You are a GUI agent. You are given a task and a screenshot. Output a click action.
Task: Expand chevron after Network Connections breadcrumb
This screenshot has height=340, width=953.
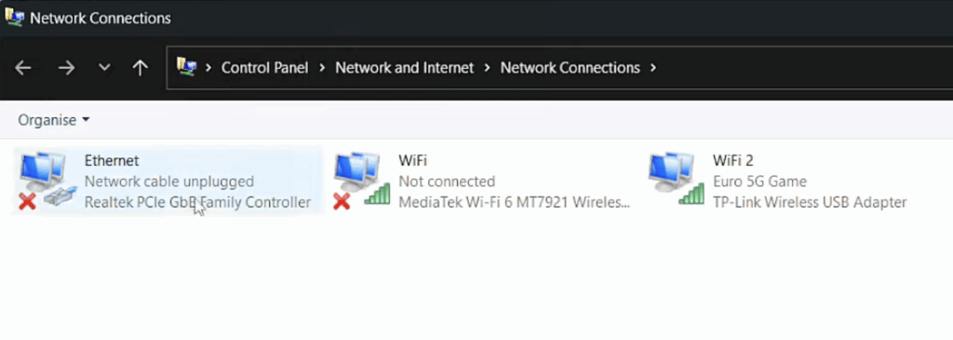click(x=653, y=67)
